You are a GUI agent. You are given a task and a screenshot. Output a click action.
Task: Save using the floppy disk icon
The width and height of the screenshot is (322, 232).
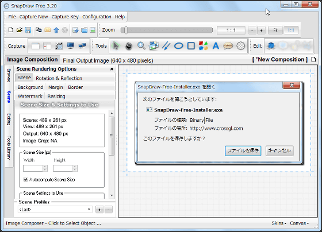[28, 30]
